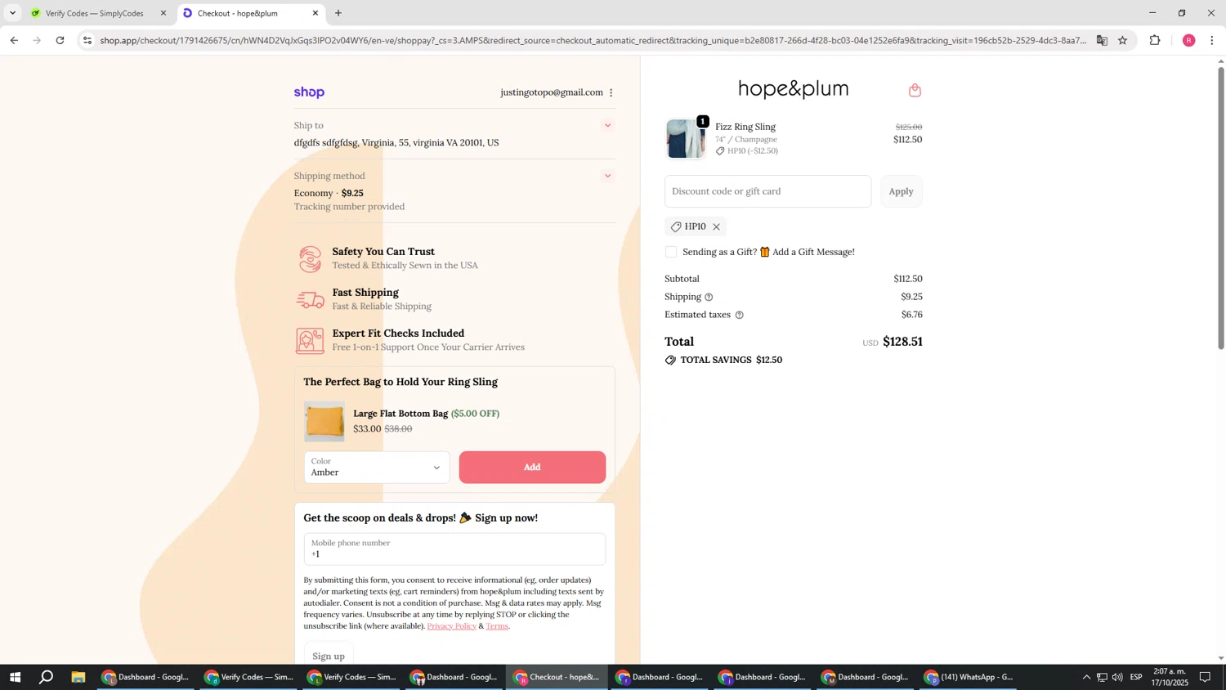Open a new browser tab

pyautogui.click(x=338, y=13)
